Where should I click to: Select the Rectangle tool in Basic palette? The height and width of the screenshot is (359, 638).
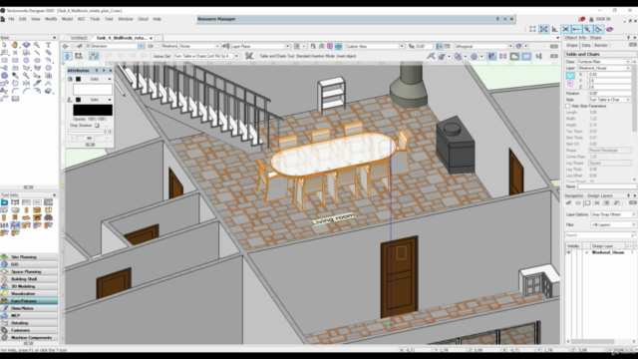[x=4, y=60]
